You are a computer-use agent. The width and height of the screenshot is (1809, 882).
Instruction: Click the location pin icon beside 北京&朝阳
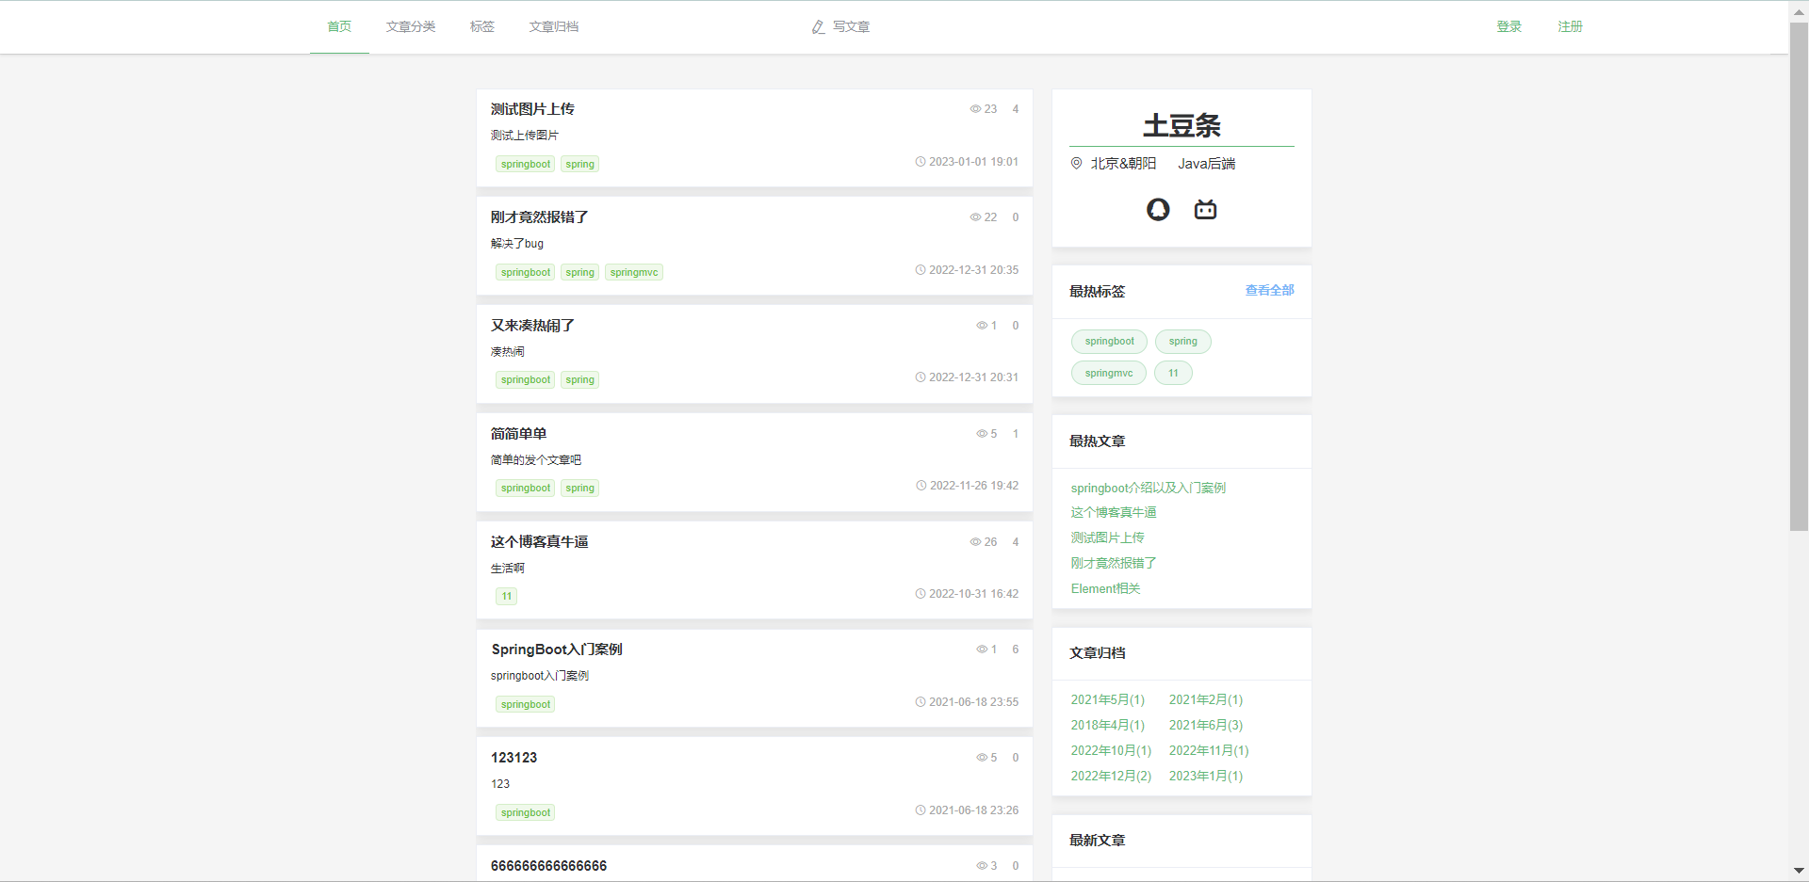pos(1076,164)
